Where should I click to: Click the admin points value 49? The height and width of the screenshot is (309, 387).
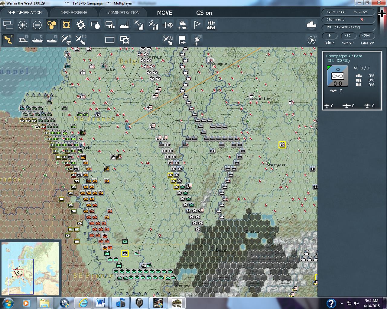[329, 36]
